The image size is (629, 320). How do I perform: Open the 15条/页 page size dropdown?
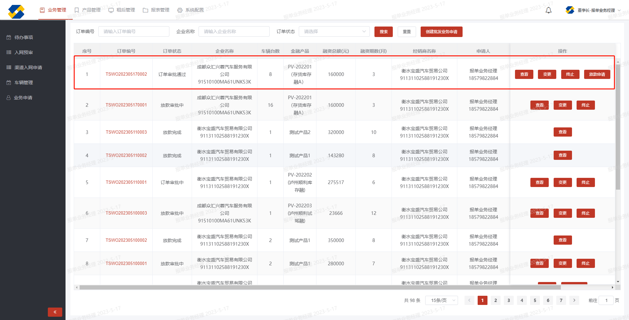(x=441, y=300)
